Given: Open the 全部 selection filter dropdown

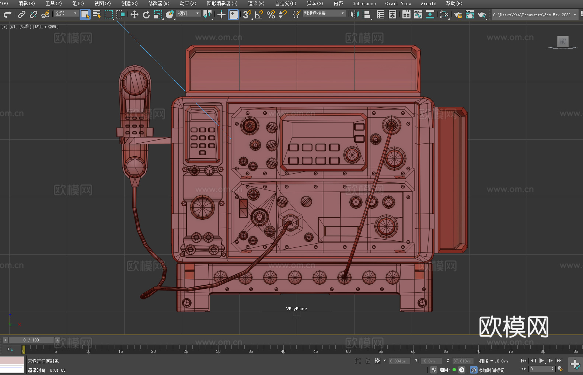Looking at the screenshot, I should 66,13.
